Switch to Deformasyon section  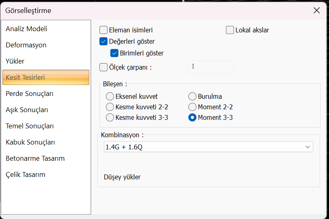(26, 45)
